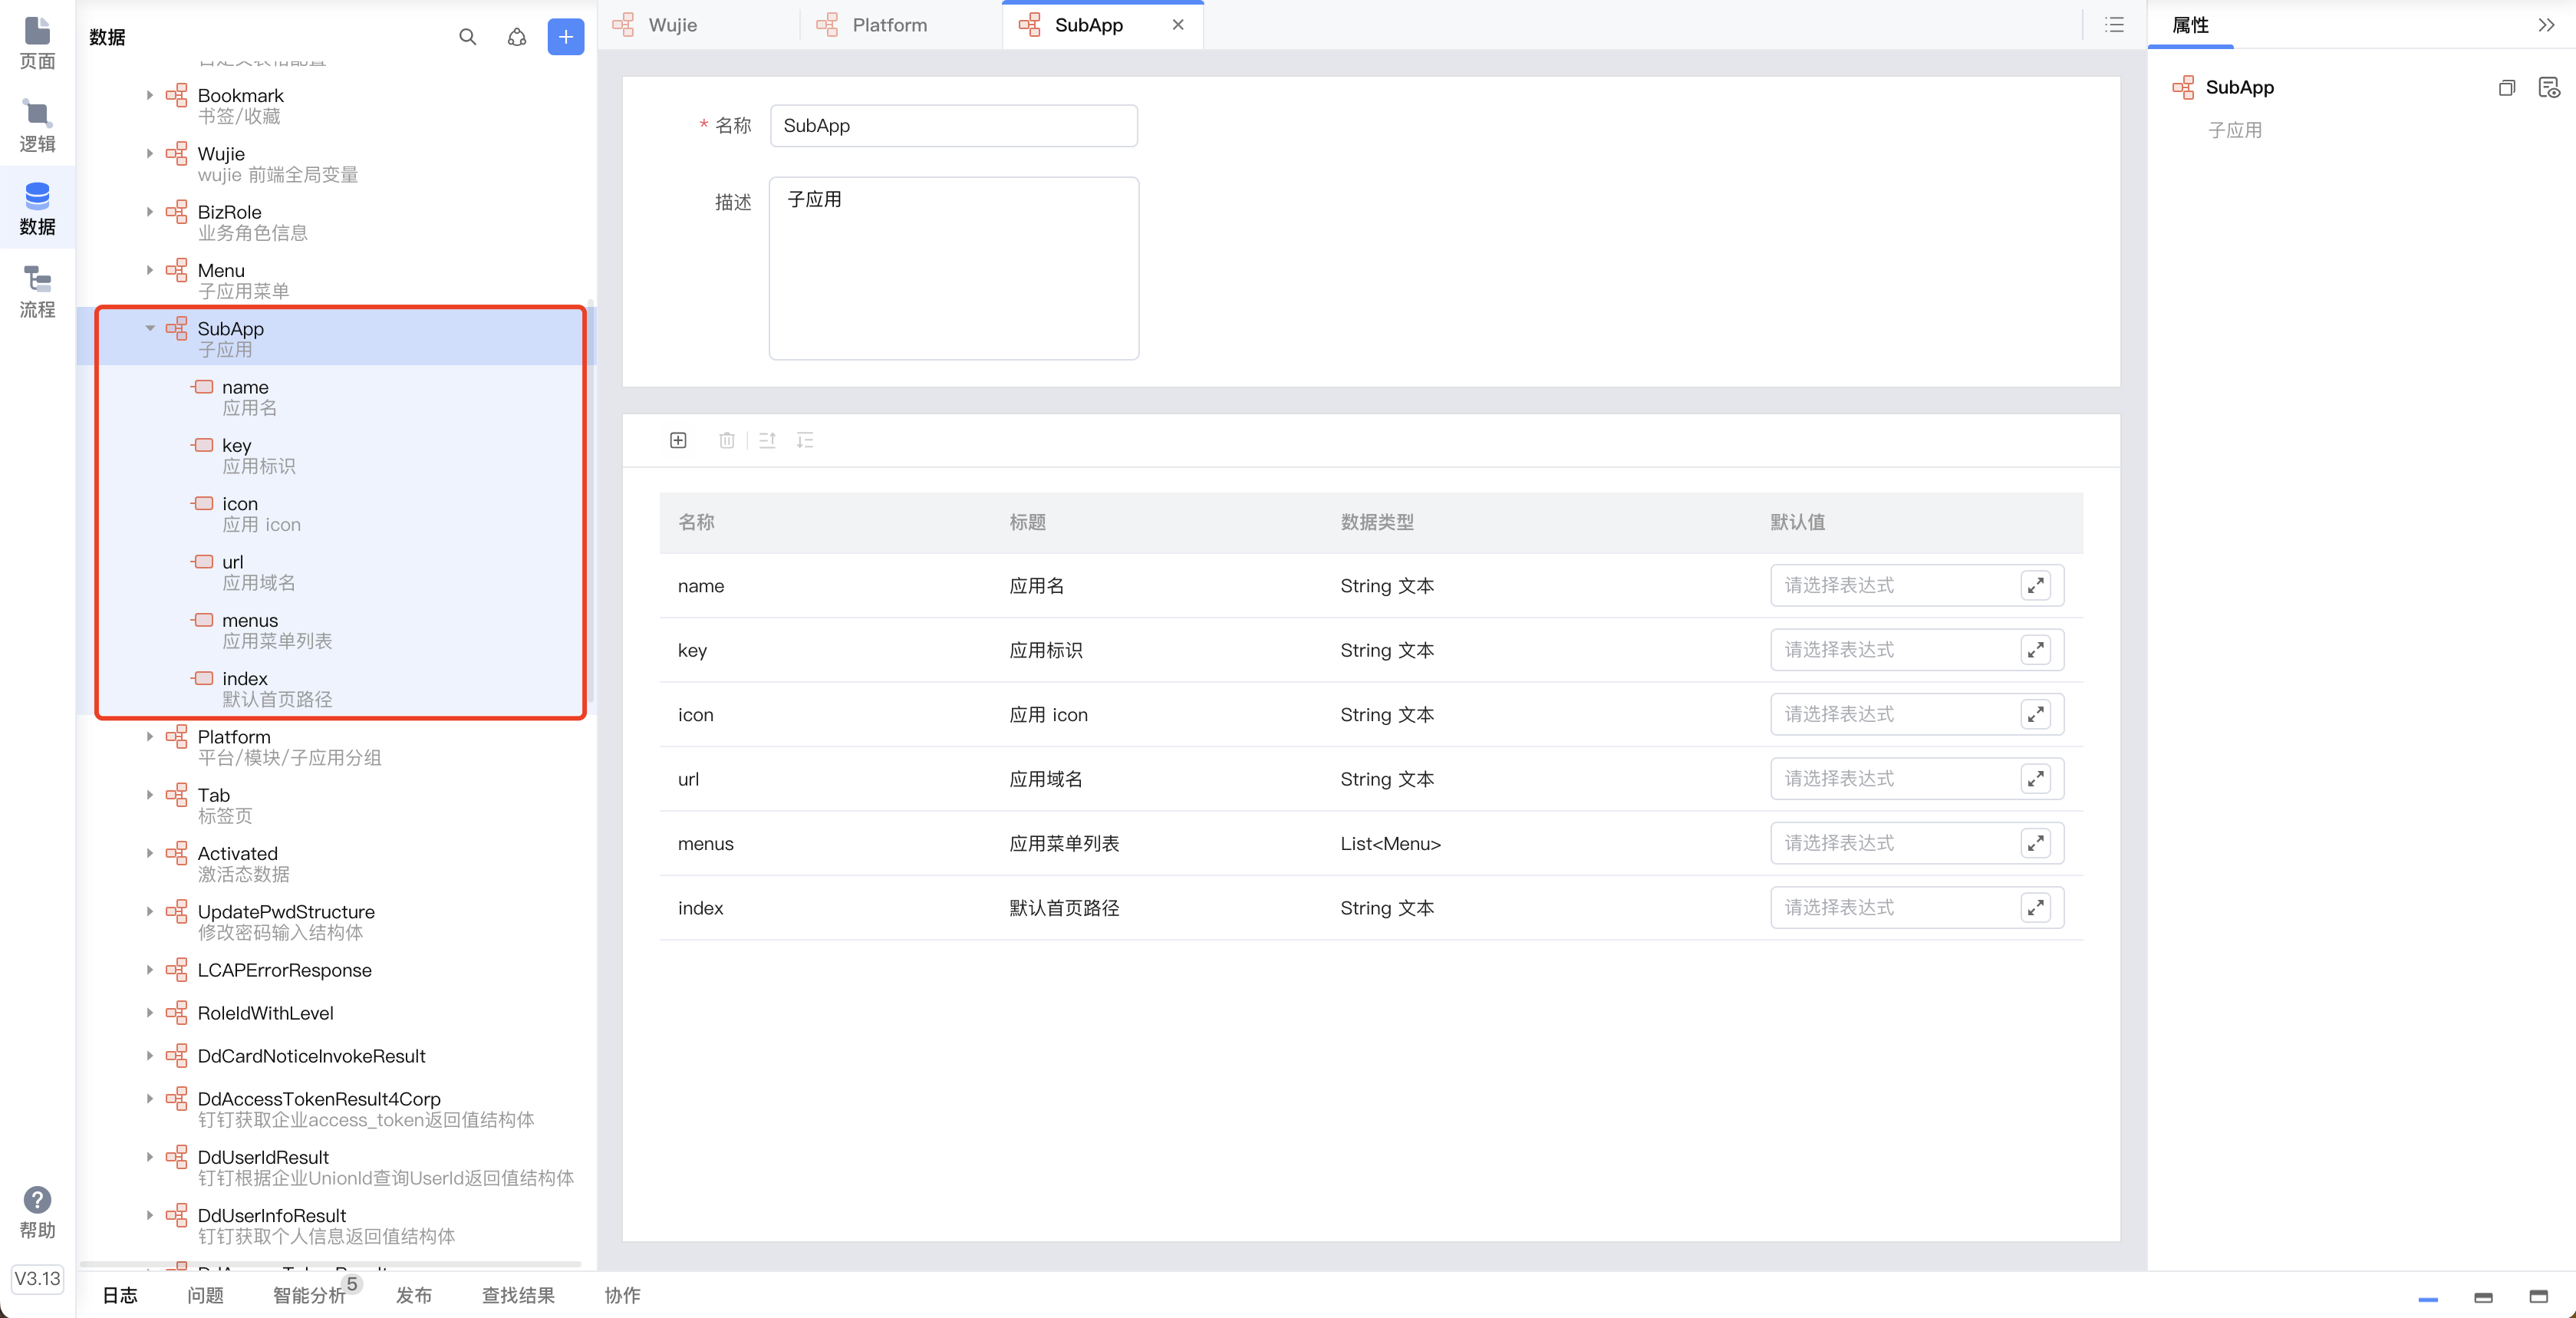Expand the Platform tree node
2576x1318 pixels.
pyautogui.click(x=150, y=737)
